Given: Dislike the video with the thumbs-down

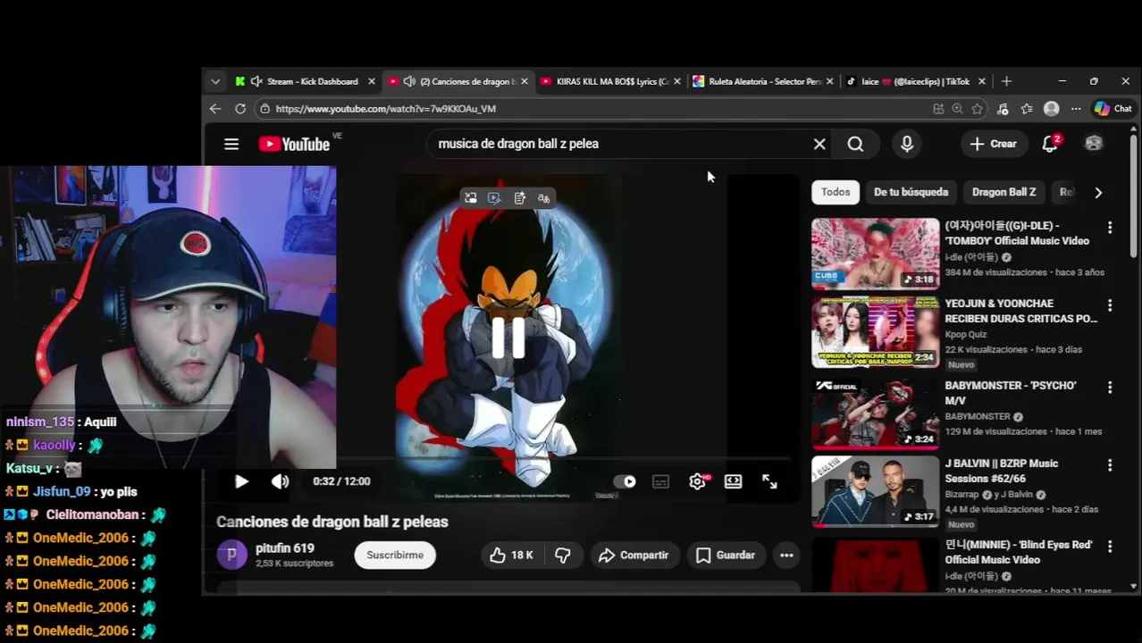Looking at the screenshot, I should pyautogui.click(x=563, y=555).
